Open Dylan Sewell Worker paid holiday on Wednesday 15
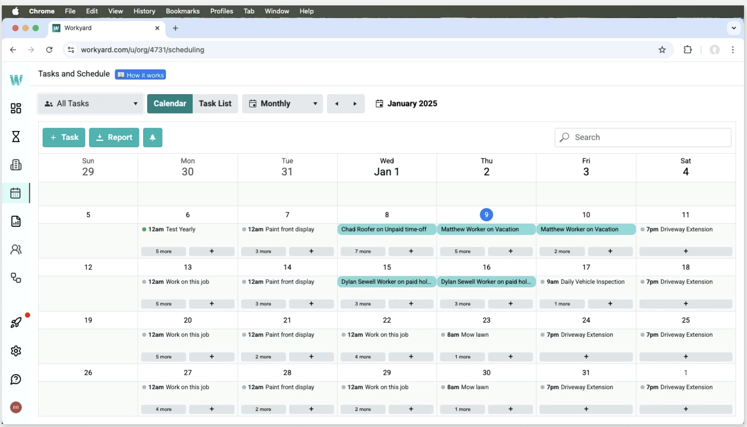Image resolution: width=747 pixels, height=427 pixels. 387,282
